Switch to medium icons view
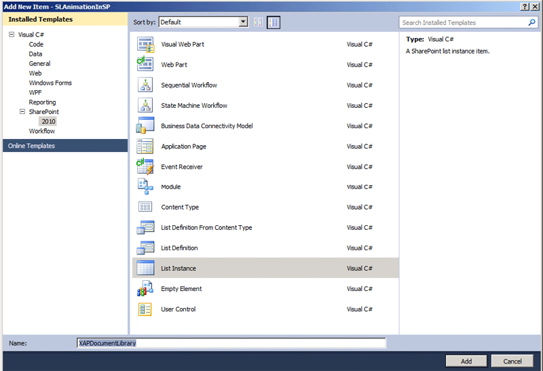 coord(274,22)
